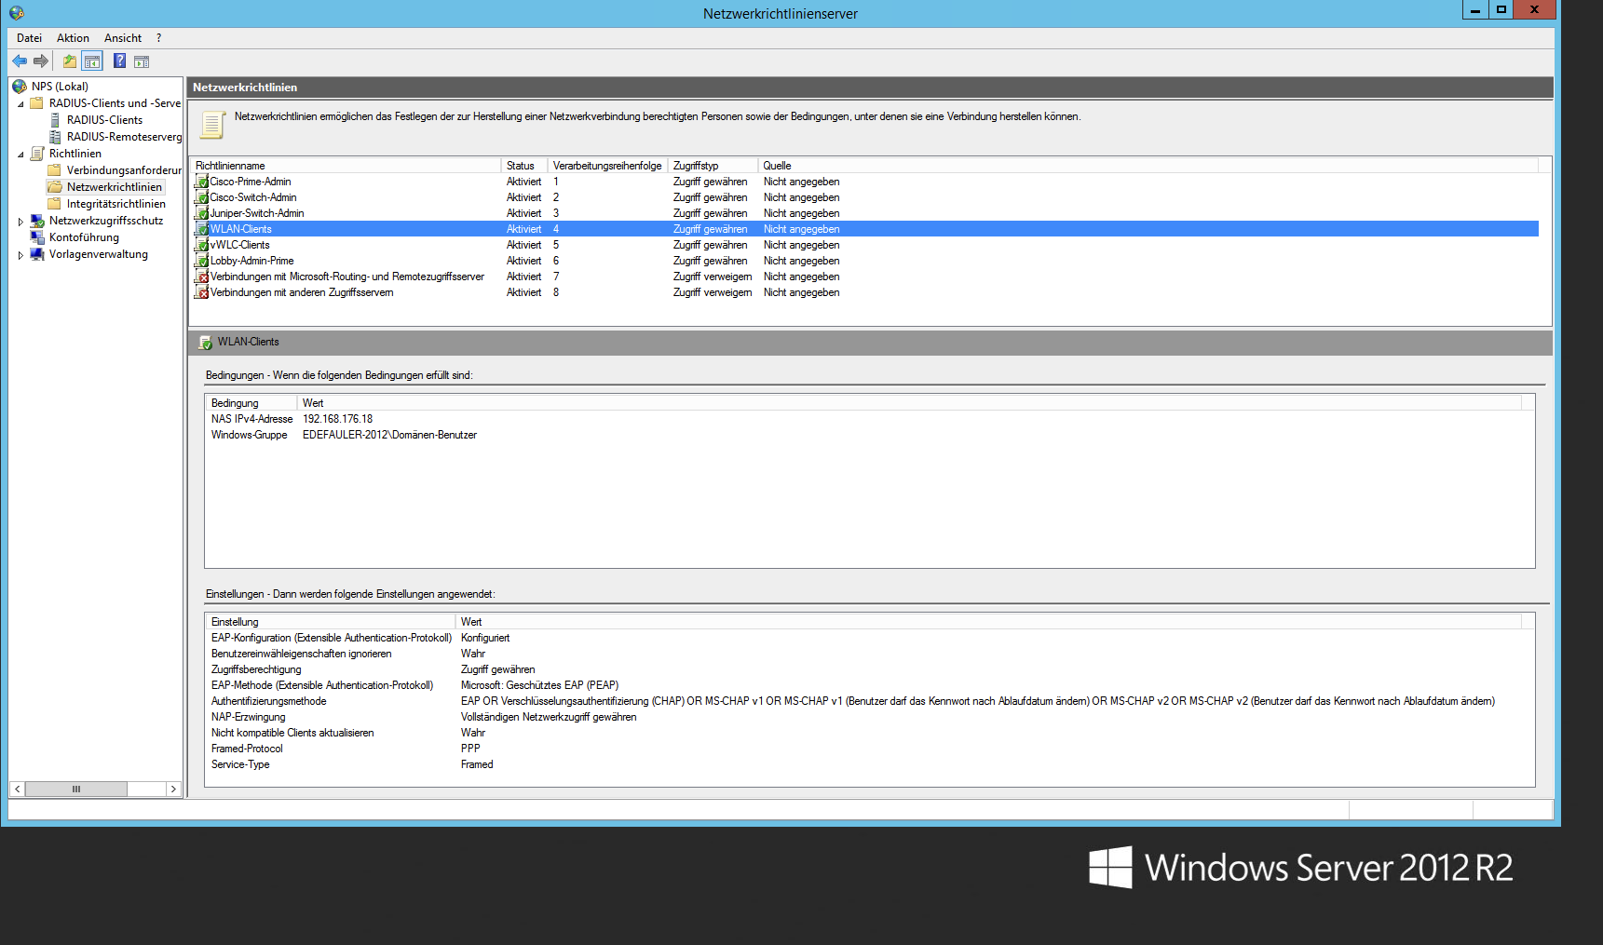The width and height of the screenshot is (1603, 945).
Task: Click the Bedingung column header
Action: [251, 403]
